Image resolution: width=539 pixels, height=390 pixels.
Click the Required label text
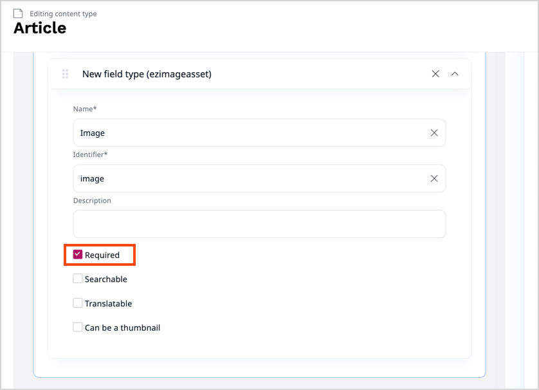(104, 254)
